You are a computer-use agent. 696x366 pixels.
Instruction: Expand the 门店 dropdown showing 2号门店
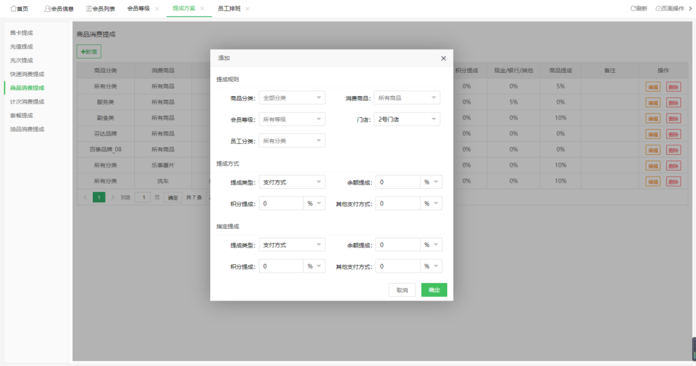[x=407, y=119]
